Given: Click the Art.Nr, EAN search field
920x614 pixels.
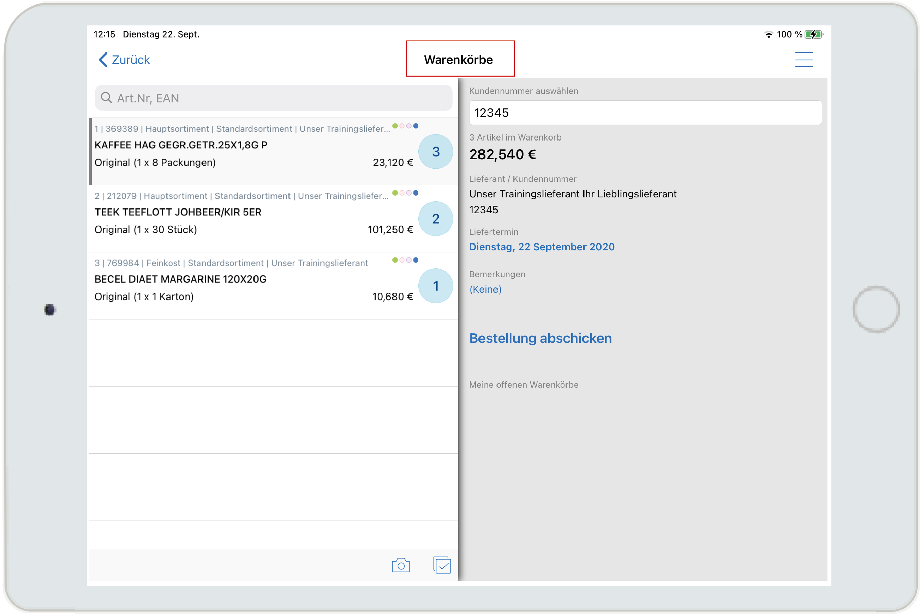Looking at the screenshot, I should click(274, 98).
